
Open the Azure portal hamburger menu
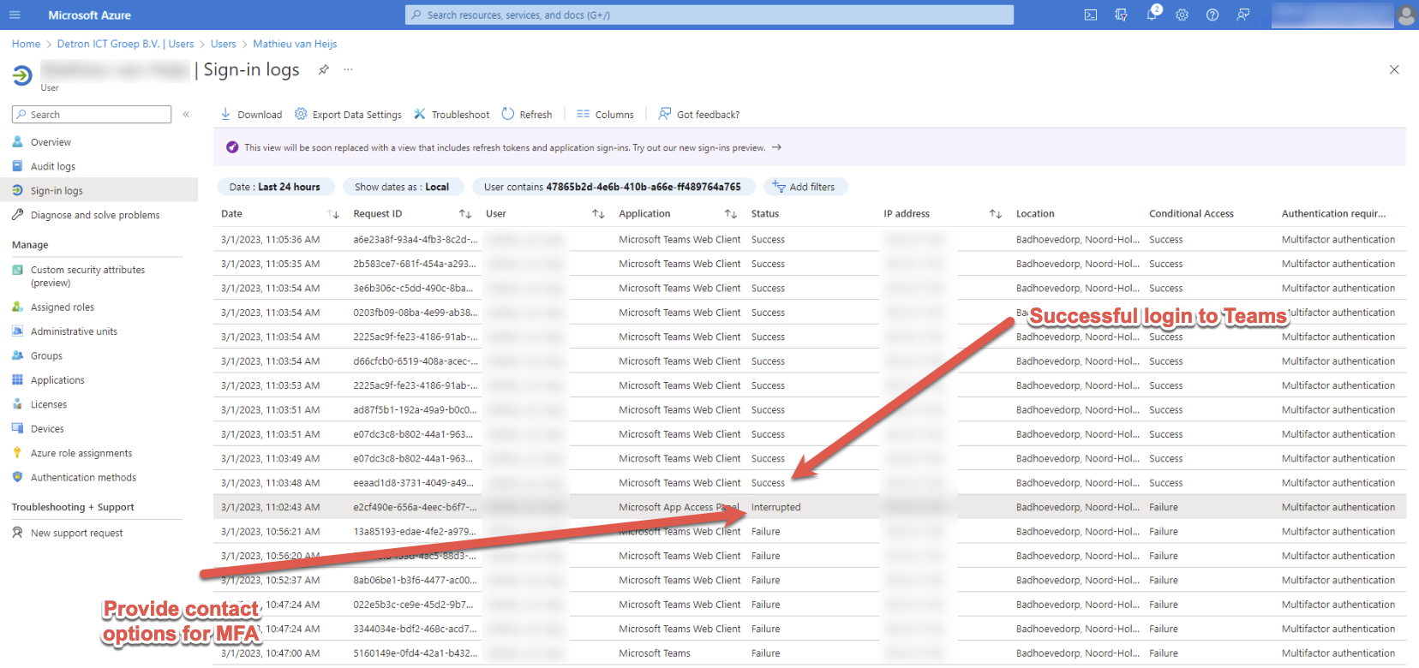click(15, 15)
